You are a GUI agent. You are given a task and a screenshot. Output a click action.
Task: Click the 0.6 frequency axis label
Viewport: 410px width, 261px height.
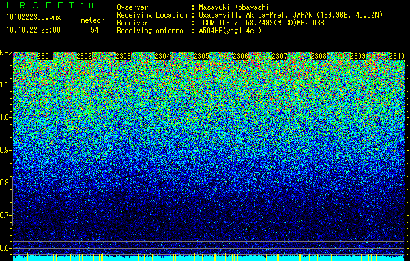[6, 248]
